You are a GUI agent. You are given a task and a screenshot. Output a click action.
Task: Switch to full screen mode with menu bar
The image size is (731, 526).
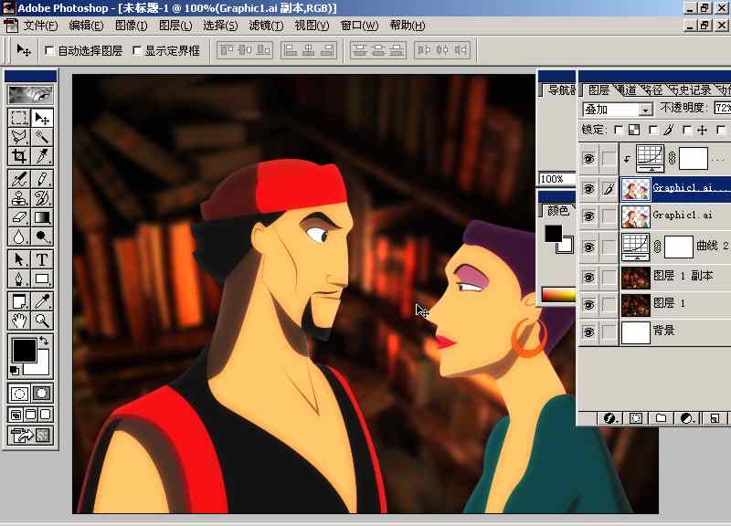tap(30, 415)
